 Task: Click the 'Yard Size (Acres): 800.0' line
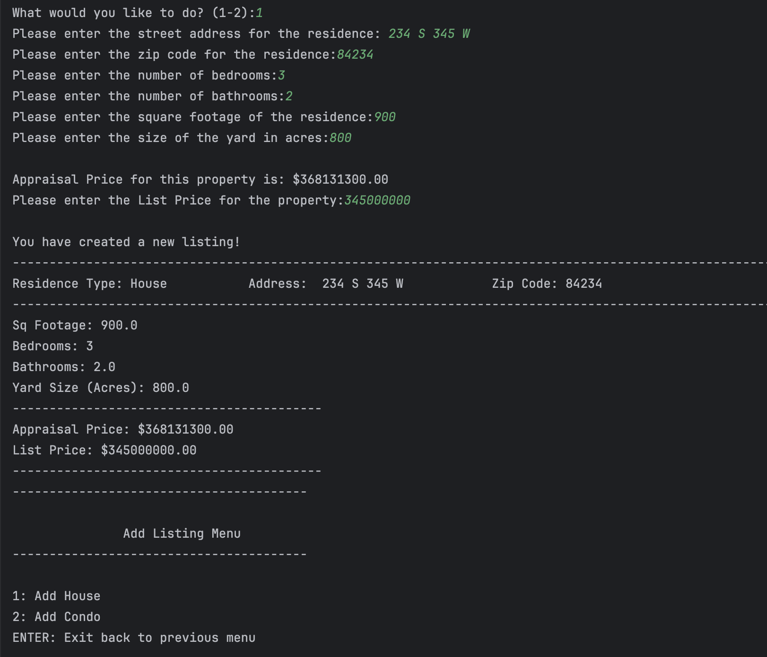(101, 388)
